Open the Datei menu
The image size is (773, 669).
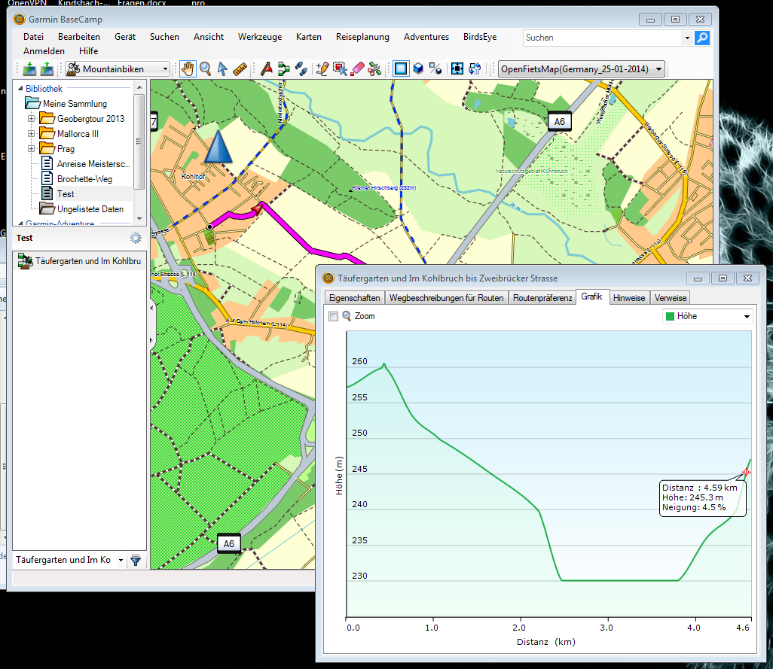(33, 37)
